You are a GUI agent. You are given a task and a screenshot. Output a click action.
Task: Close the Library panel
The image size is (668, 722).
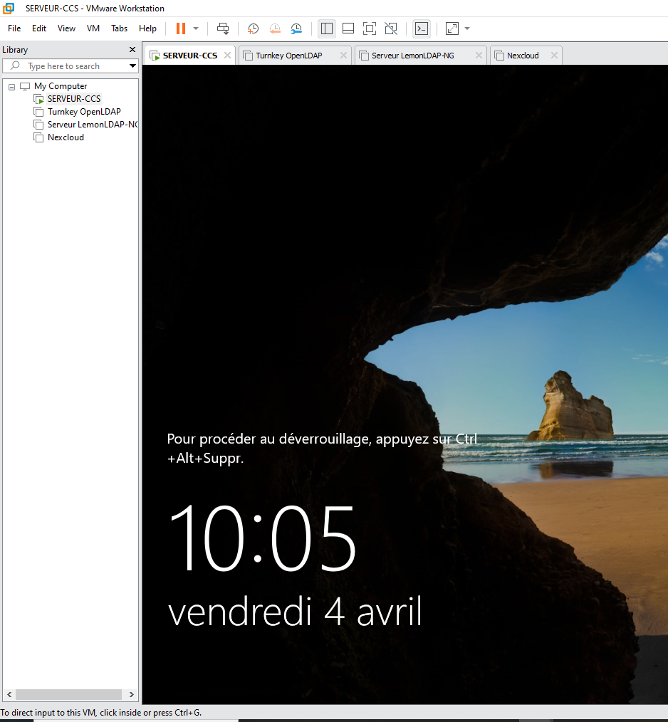[x=132, y=50]
